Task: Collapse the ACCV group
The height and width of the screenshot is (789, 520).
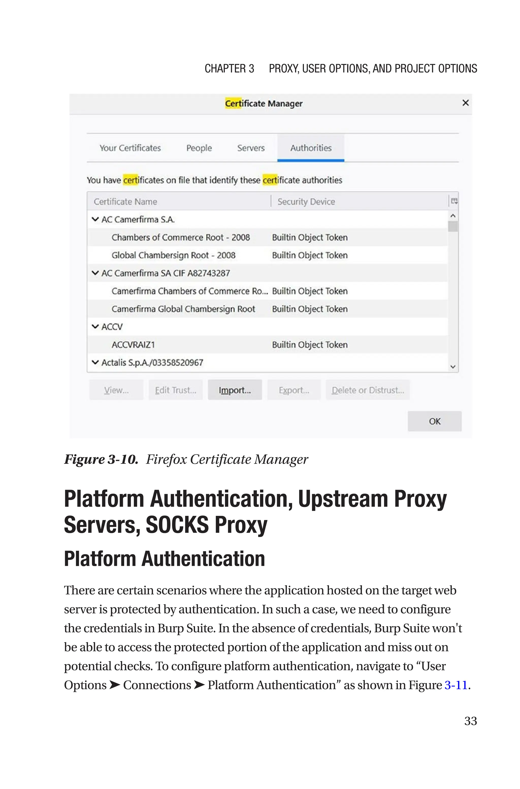Action: (95, 327)
